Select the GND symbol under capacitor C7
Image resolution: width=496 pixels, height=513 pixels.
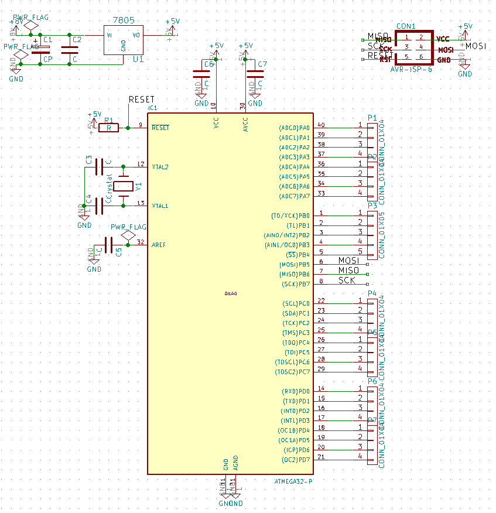coord(255,95)
